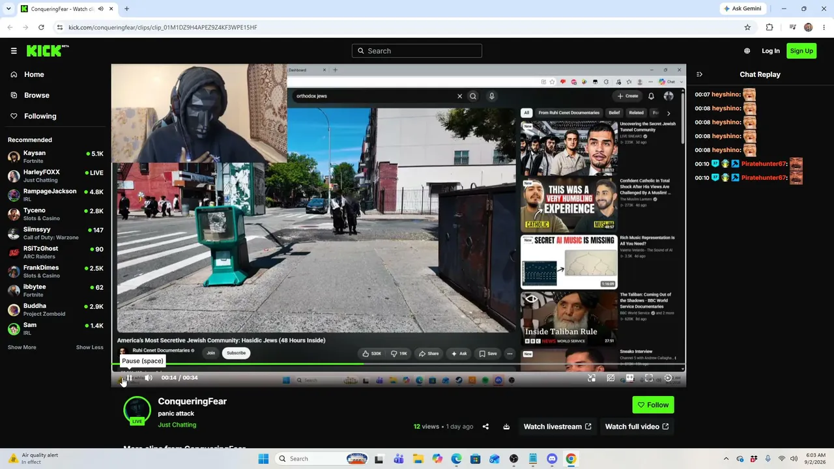Go back in browser history
This screenshot has width=834, height=469.
point(10,27)
